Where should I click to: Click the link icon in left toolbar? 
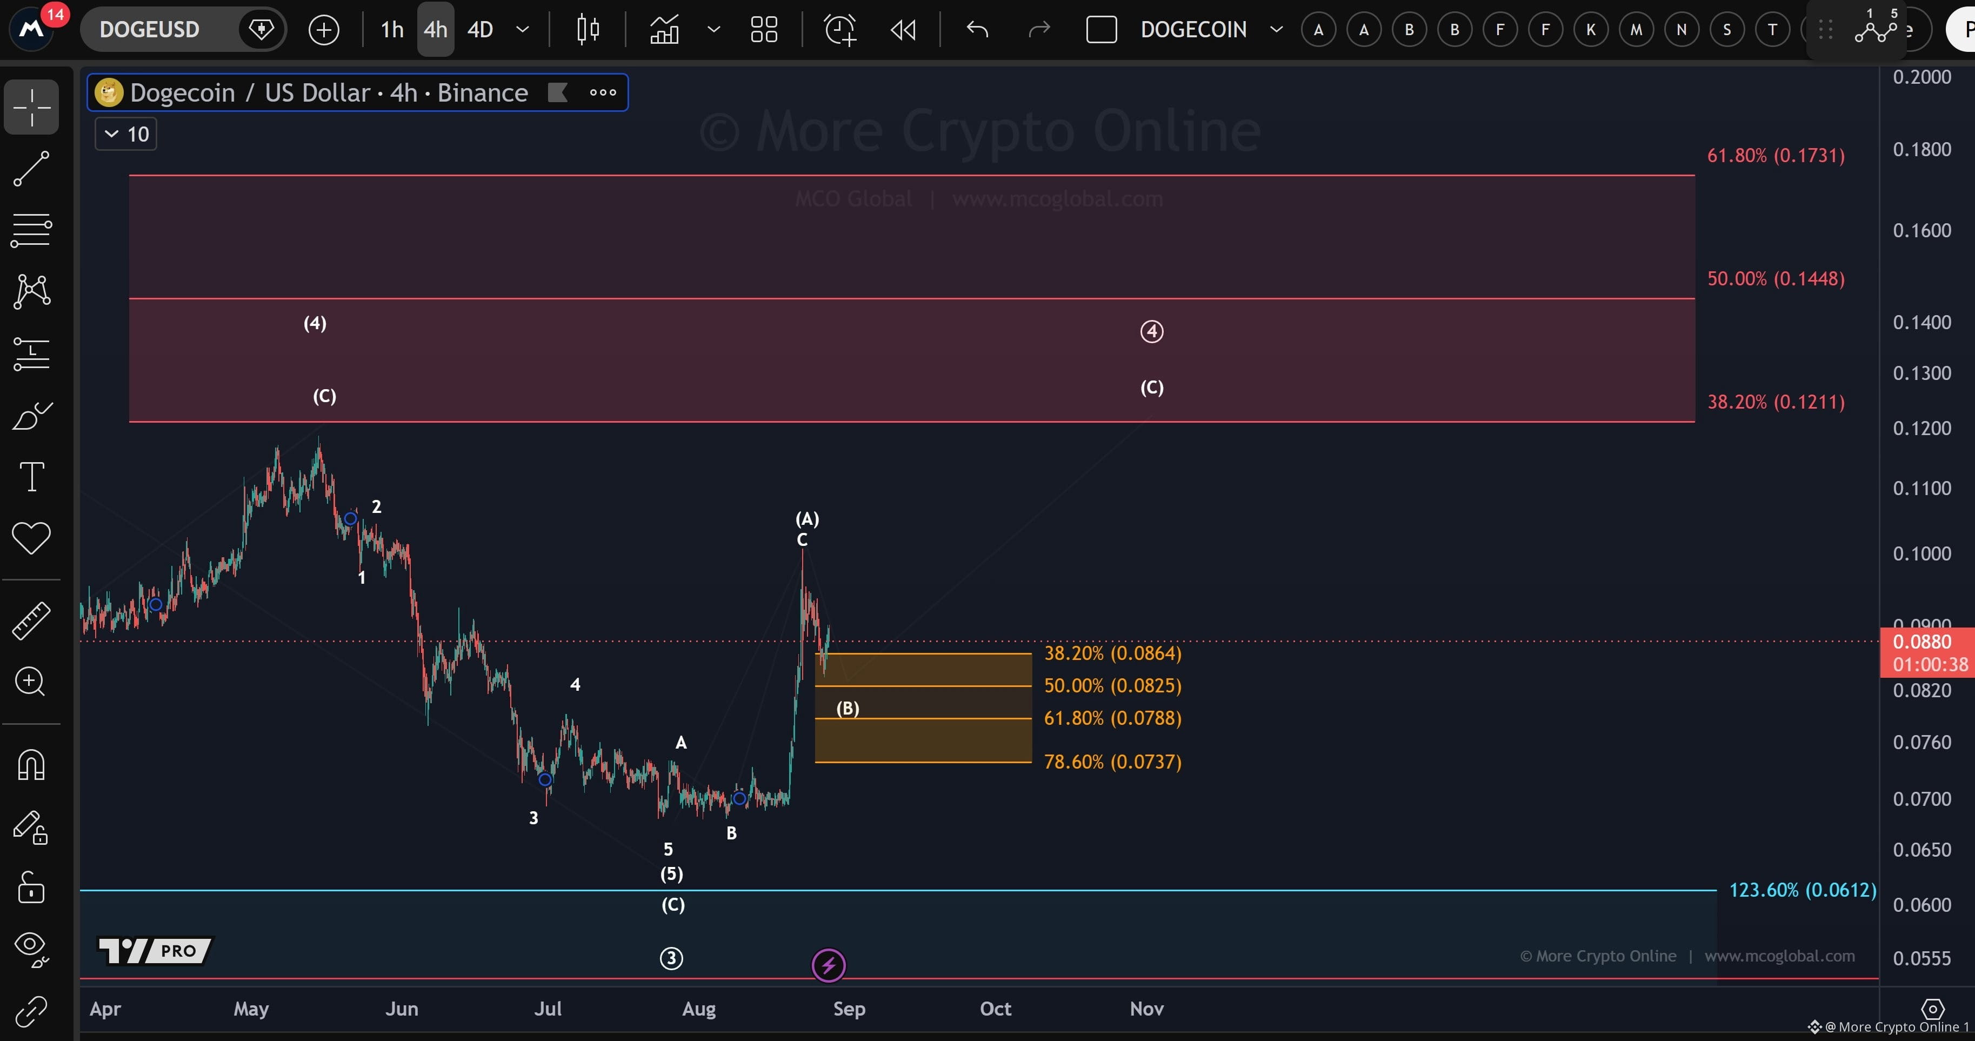click(31, 1011)
